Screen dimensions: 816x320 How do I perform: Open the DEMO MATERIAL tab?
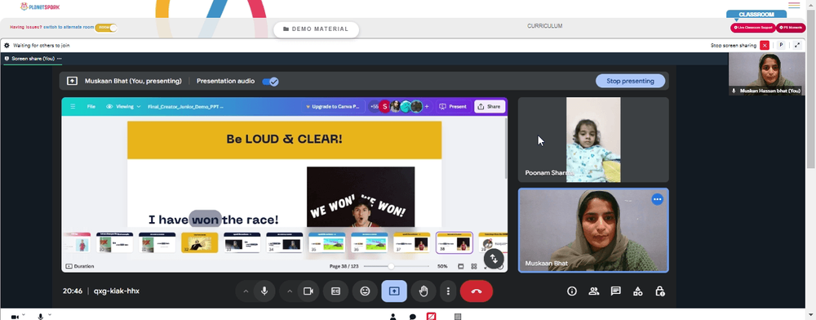tap(316, 29)
